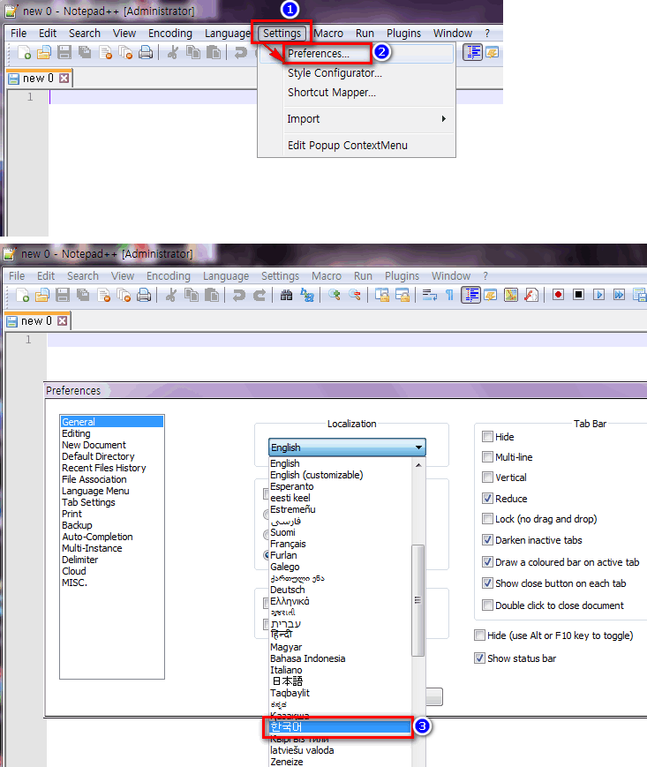647x767 pixels.
Task: Toggle Indent Guide icon in upper window toolbar
Action: pyautogui.click(x=473, y=52)
